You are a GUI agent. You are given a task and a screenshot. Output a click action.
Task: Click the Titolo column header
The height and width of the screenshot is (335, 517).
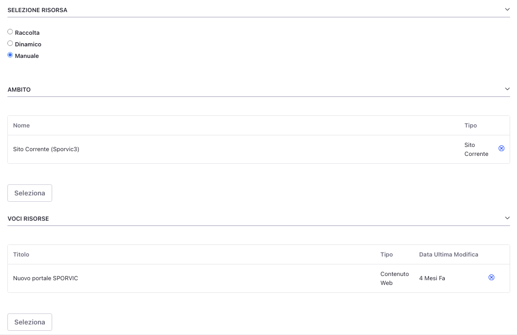coord(21,254)
